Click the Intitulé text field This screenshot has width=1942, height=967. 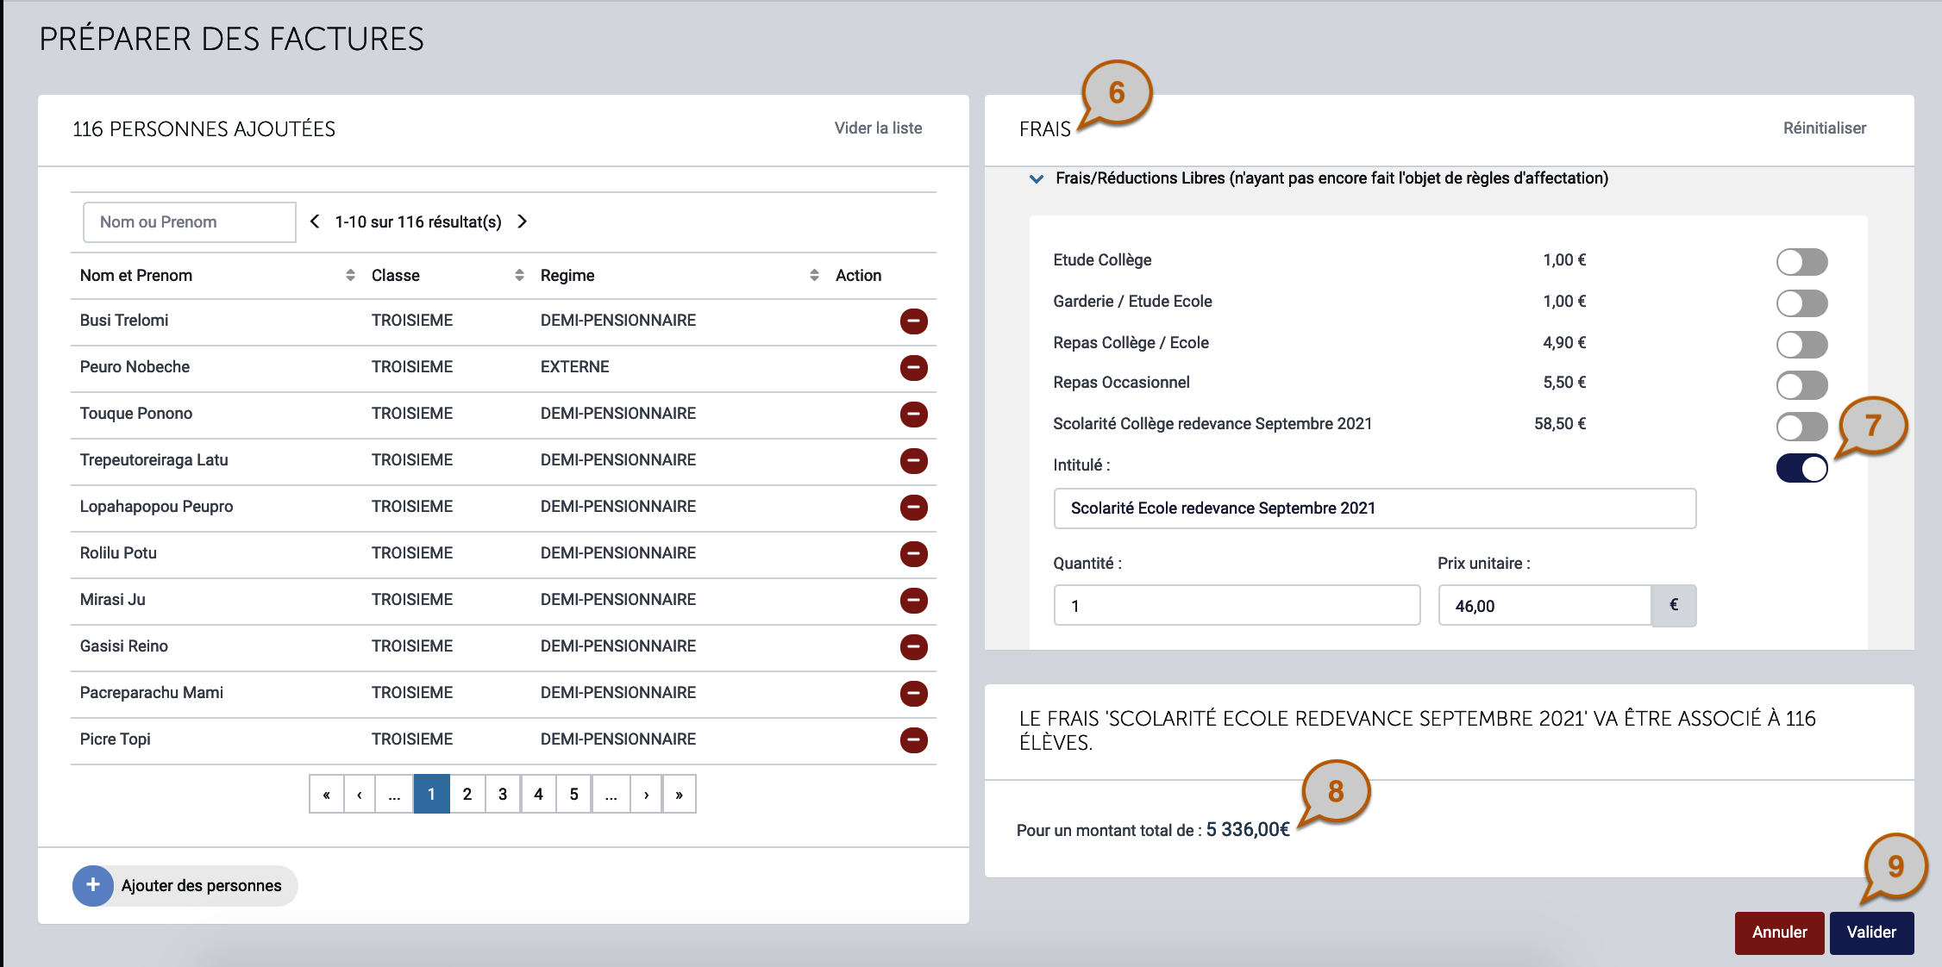pos(1375,508)
